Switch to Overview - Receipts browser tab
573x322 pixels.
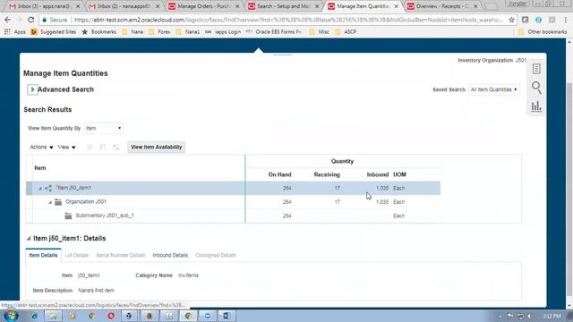tap(442, 6)
